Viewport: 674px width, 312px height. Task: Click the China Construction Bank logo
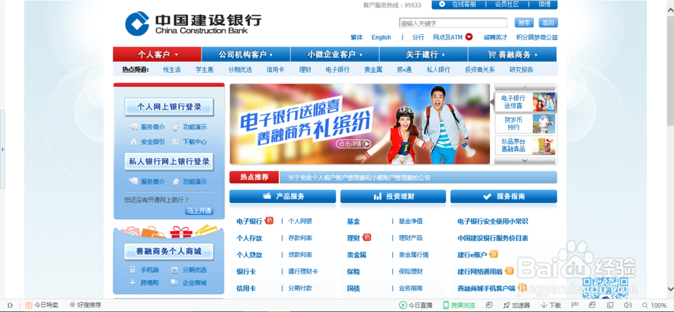tap(193, 24)
